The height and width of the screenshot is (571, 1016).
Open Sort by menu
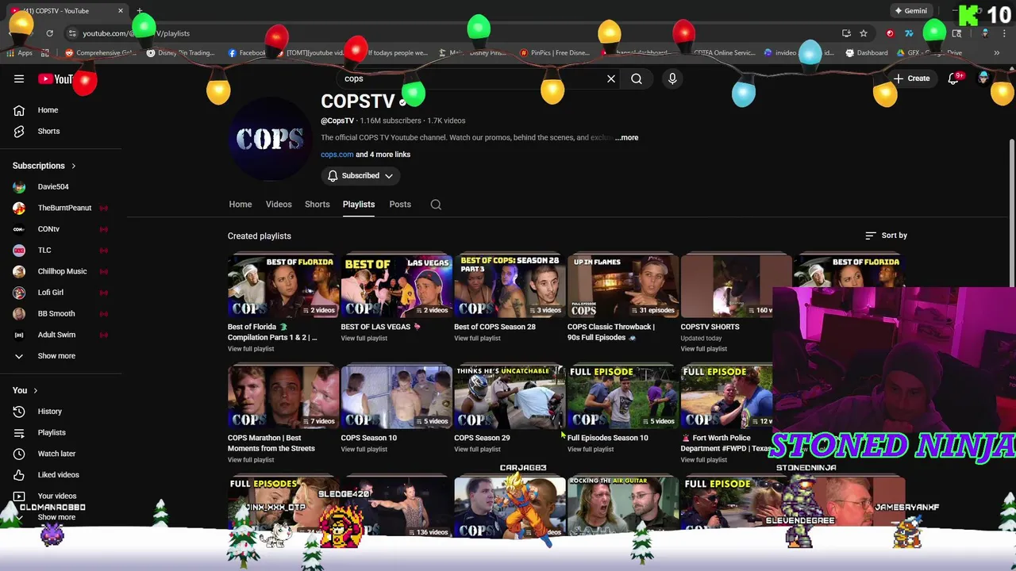pos(886,236)
